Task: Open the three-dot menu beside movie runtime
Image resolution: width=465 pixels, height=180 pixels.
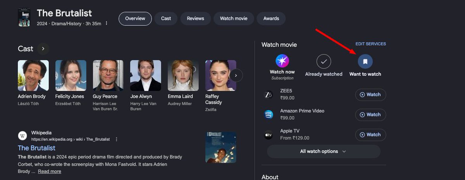Action: [107, 24]
